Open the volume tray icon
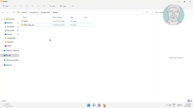The height and width of the screenshot is (108, 193). click(181, 105)
